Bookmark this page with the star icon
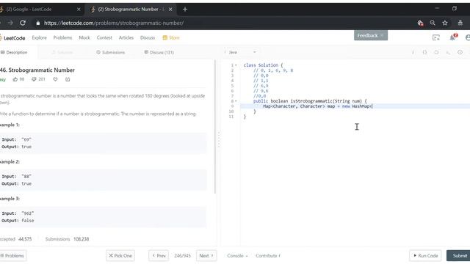The image size is (470, 264). 445,23
